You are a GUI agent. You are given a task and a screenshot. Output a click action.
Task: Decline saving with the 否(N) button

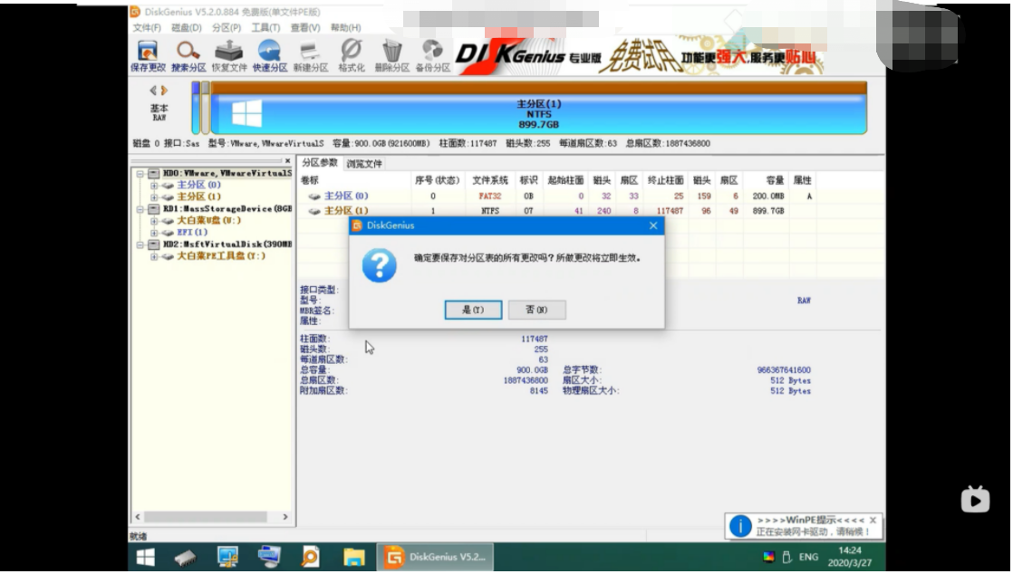pyautogui.click(x=537, y=310)
